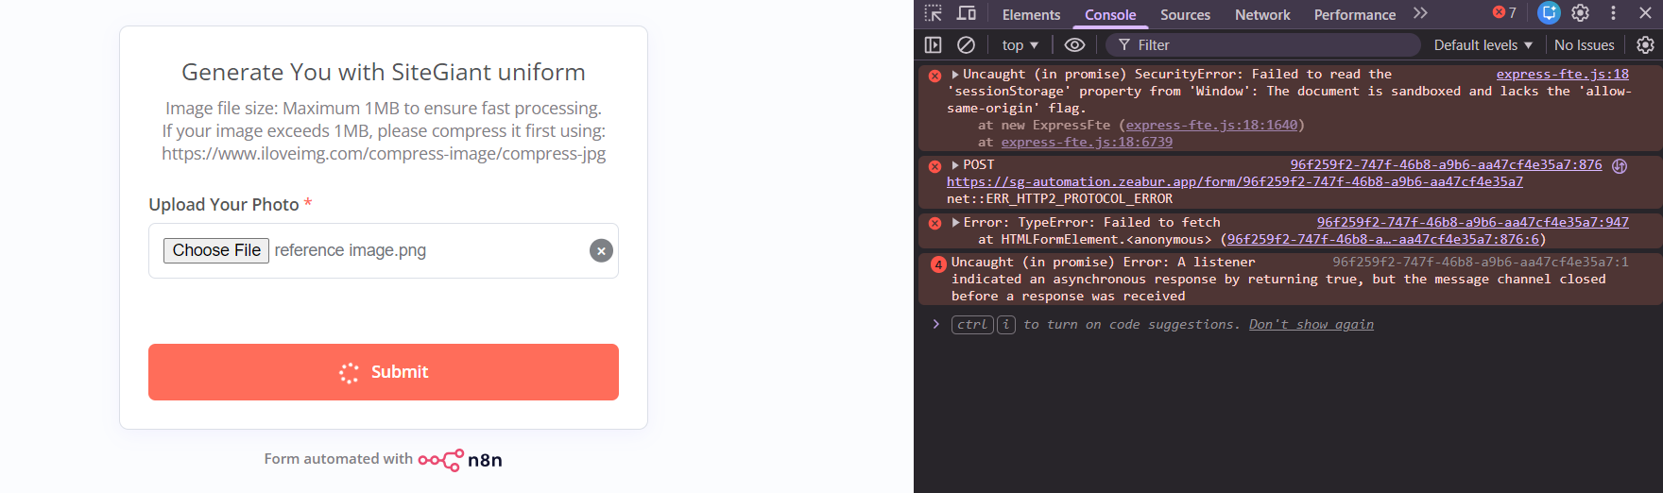Click the red error icon on the TypeError row
1663x493 pixels.
(934, 224)
